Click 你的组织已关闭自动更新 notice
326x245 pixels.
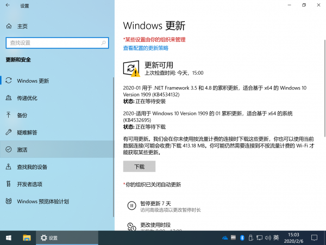(x=152, y=185)
